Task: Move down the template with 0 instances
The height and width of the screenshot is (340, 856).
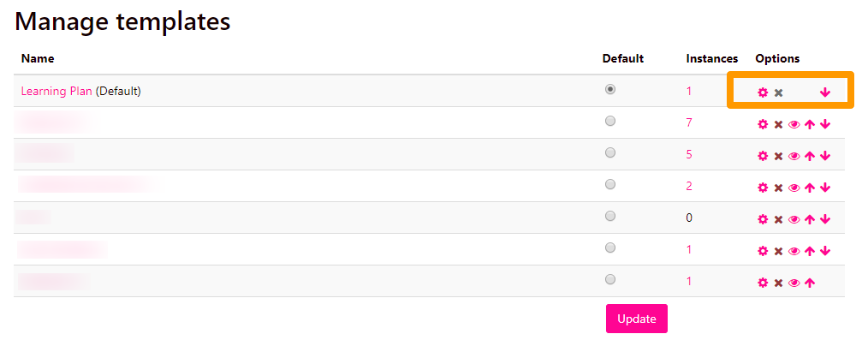Action: click(x=825, y=220)
